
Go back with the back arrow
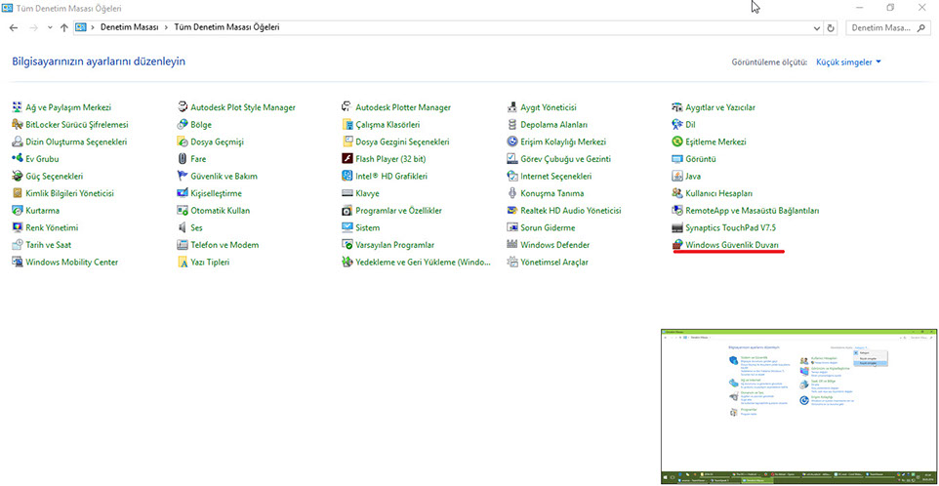(x=15, y=28)
